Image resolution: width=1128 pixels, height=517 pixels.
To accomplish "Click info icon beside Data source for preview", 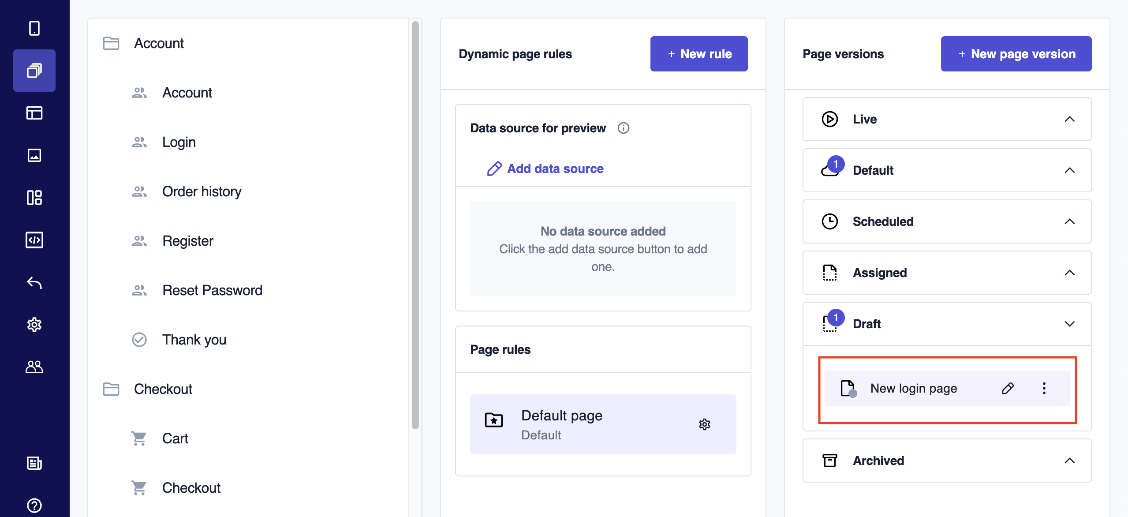I will tap(624, 128).
